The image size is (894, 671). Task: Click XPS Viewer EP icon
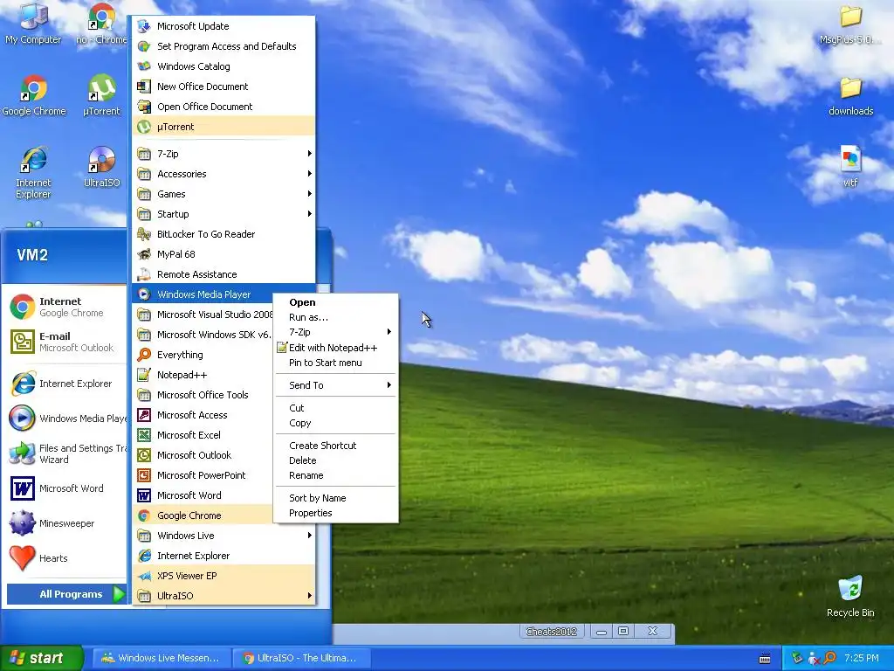click(x=144, y=576)
